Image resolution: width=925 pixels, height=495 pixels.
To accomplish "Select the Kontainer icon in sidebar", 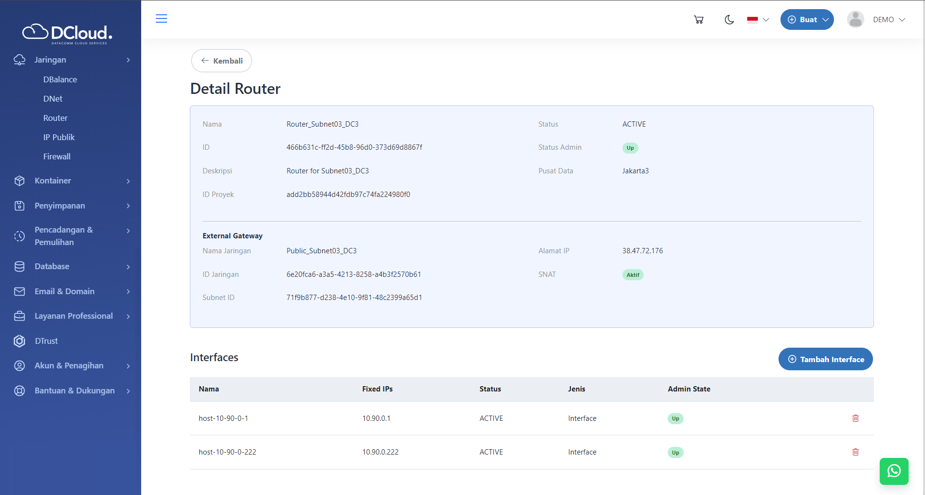I will (19, 181).
